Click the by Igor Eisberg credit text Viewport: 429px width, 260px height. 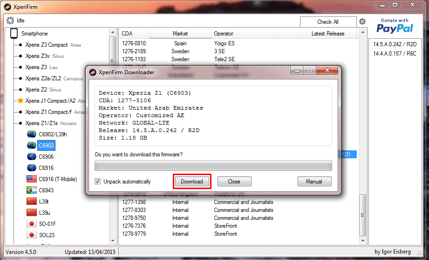(393, 252)
